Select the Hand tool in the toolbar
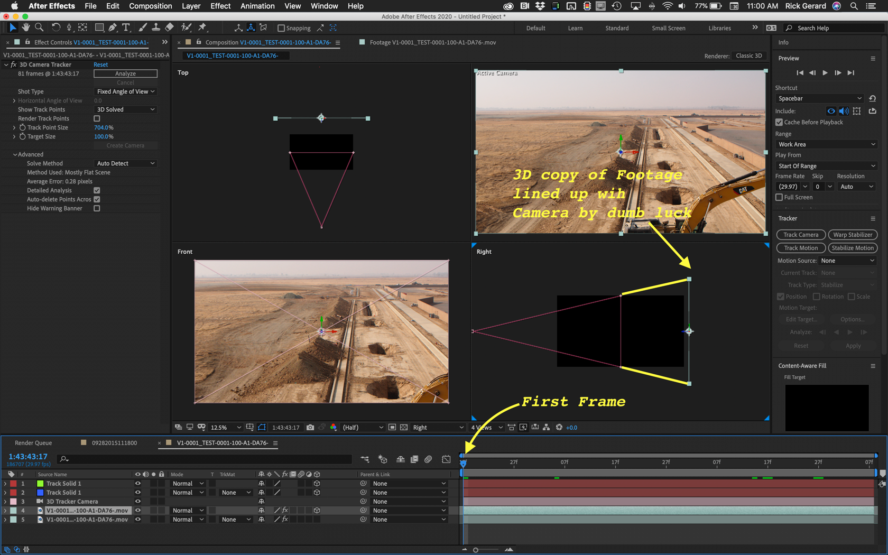This screenshot has height=555, width=888. coord(25,27)
